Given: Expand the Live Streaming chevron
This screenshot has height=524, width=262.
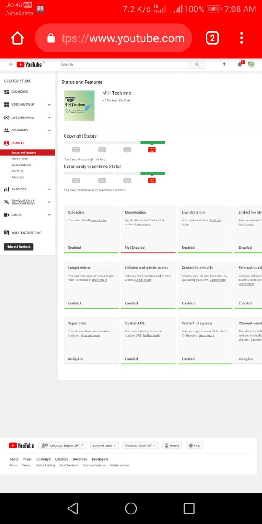Looking at the screenshot, I should pyautogui.click(x=49, y=117).
